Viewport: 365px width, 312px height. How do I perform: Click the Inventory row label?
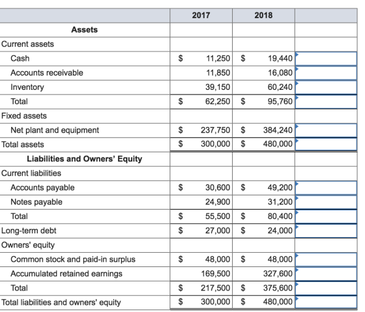point(27,87)
